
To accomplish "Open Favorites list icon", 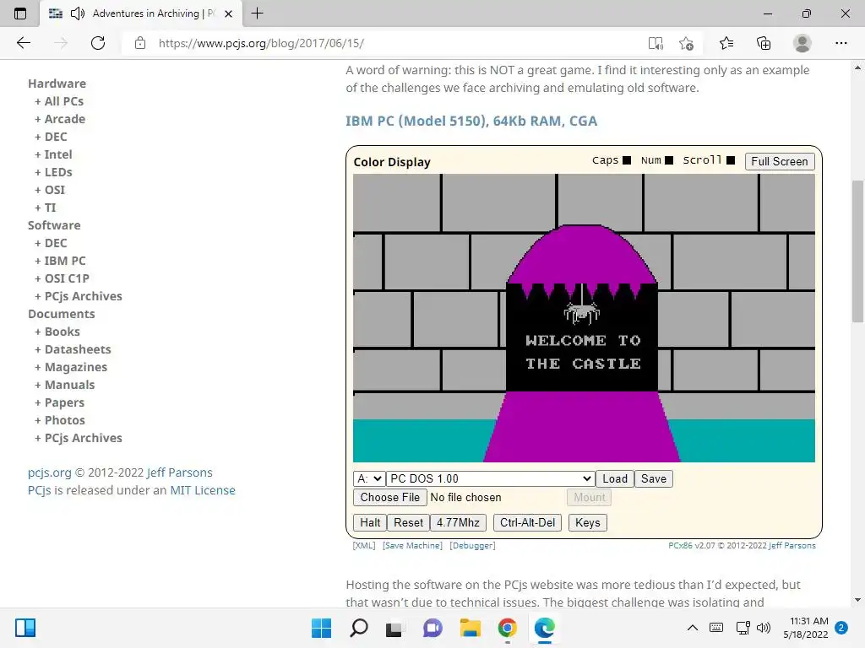I will pyautogui.click(x=726, y=43).
